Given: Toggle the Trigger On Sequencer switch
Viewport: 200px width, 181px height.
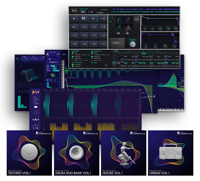Looking at the screenshot, I should [73, 57].
